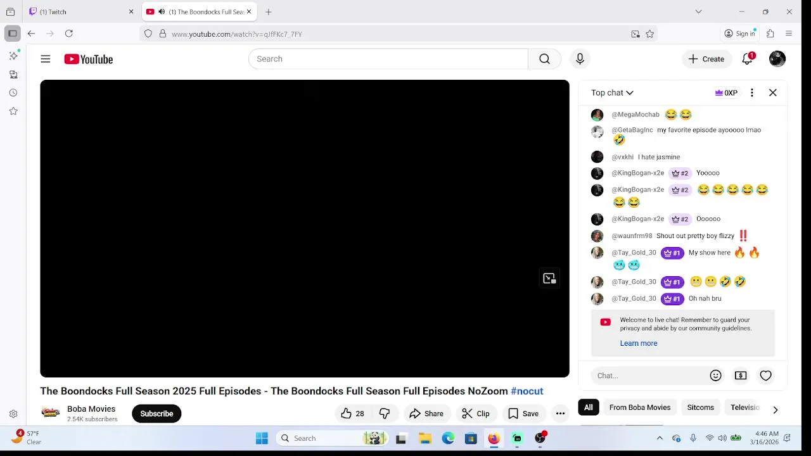Viewport: 811px width, 456px height.
Task: Open Super Chat dollar icon
Action: tap(741, 376)
